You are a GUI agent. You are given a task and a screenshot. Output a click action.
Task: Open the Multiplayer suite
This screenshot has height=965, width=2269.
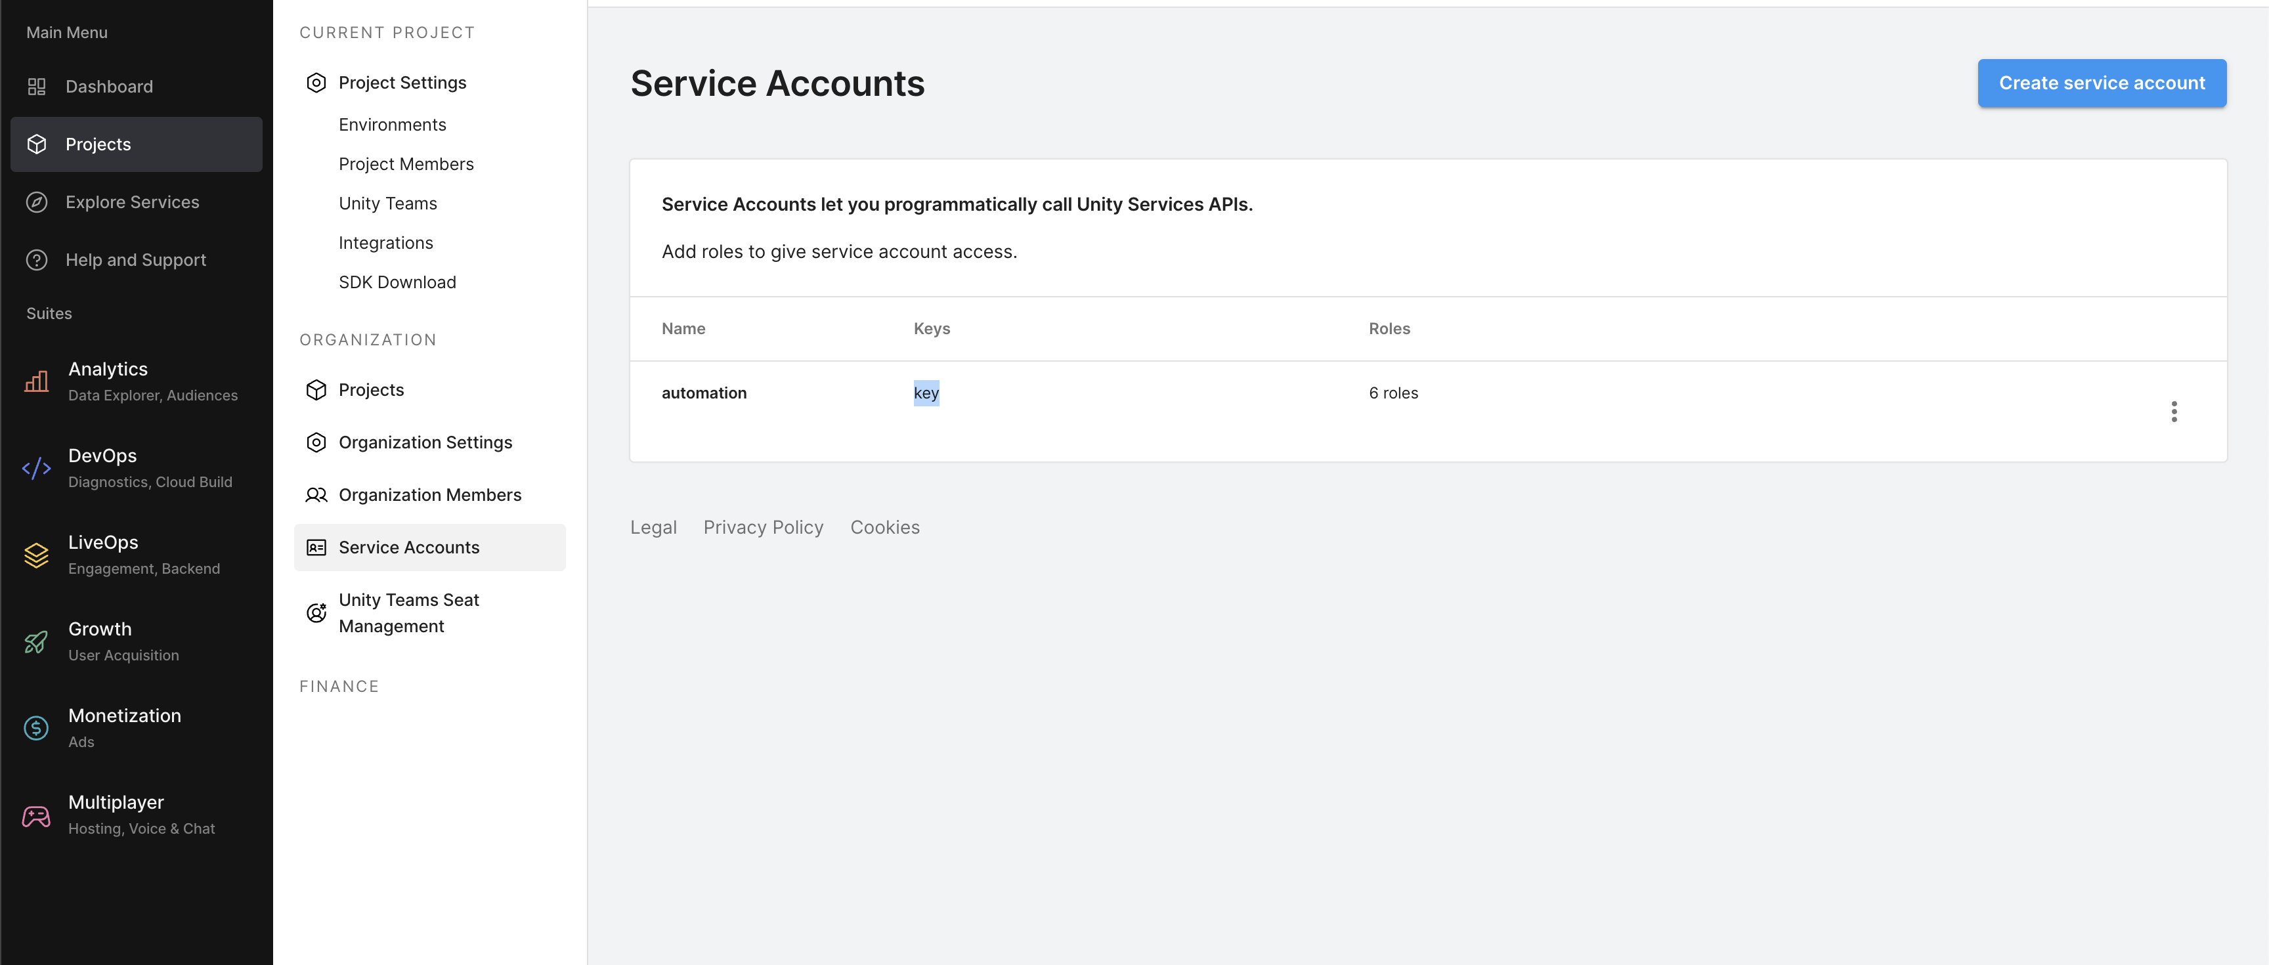tap(137, 815)
